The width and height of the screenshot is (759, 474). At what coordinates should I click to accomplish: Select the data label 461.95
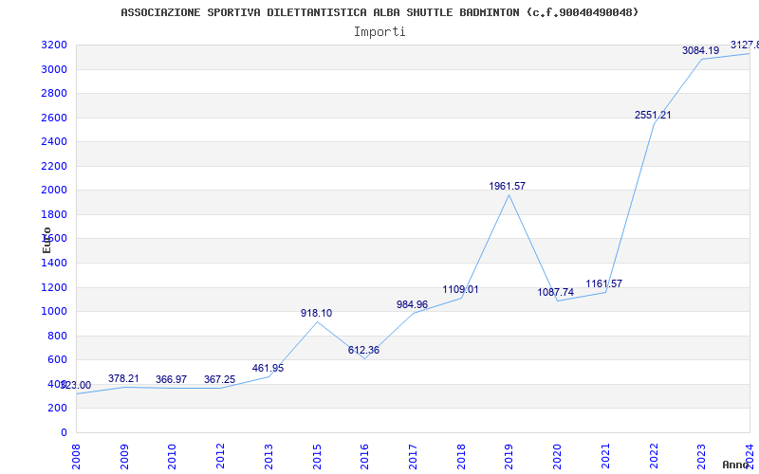268,369
